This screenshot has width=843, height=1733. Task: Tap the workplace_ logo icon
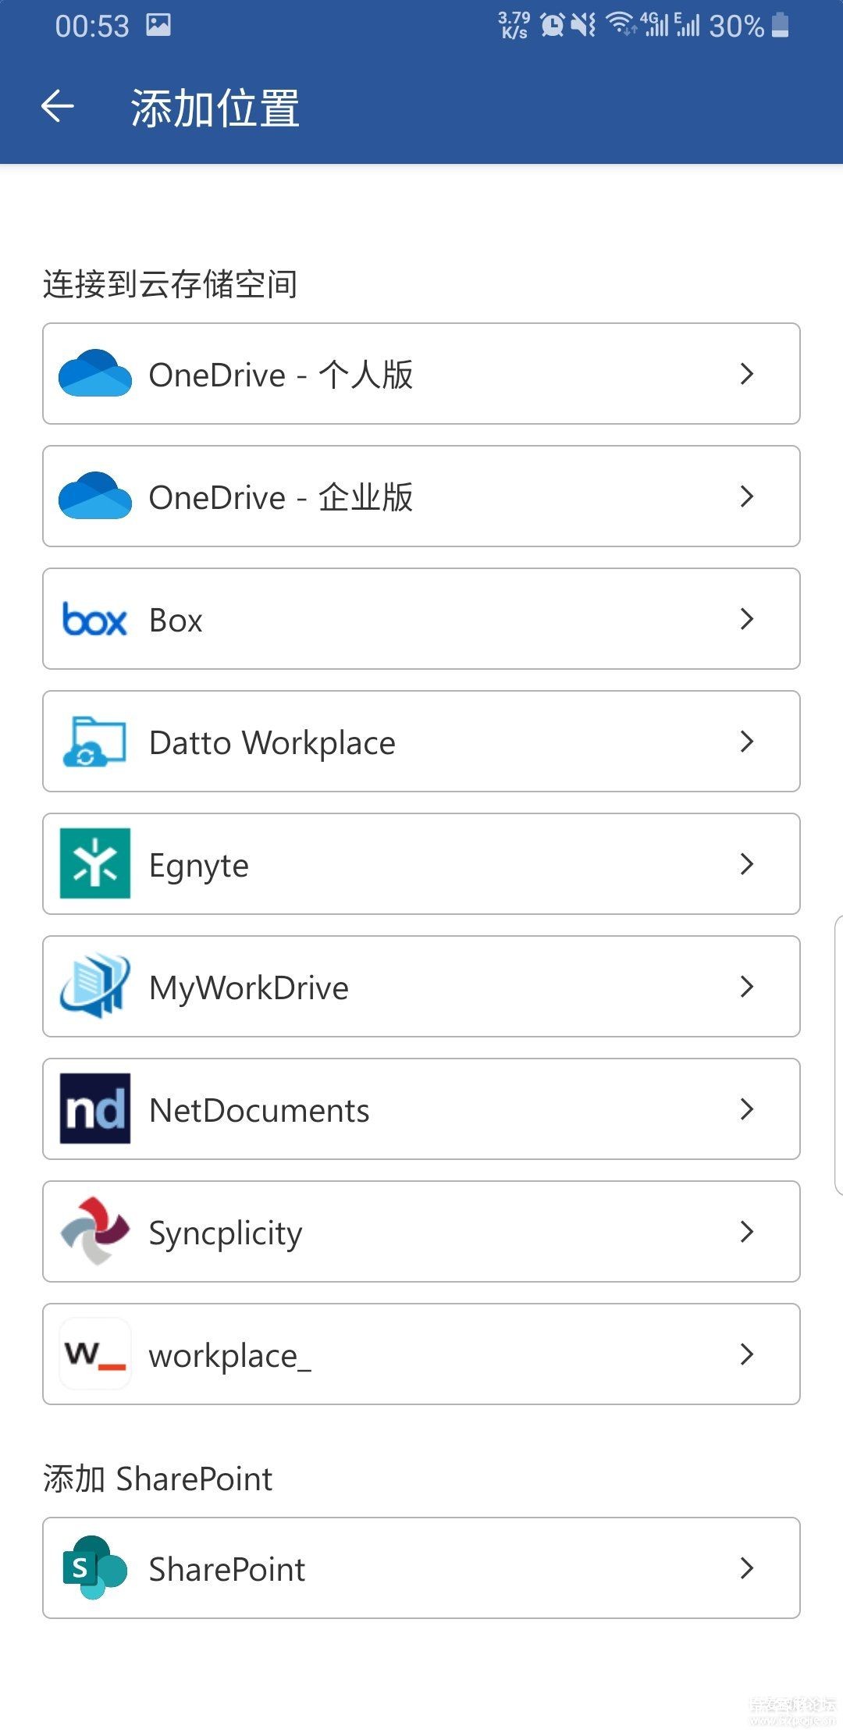95,1354
